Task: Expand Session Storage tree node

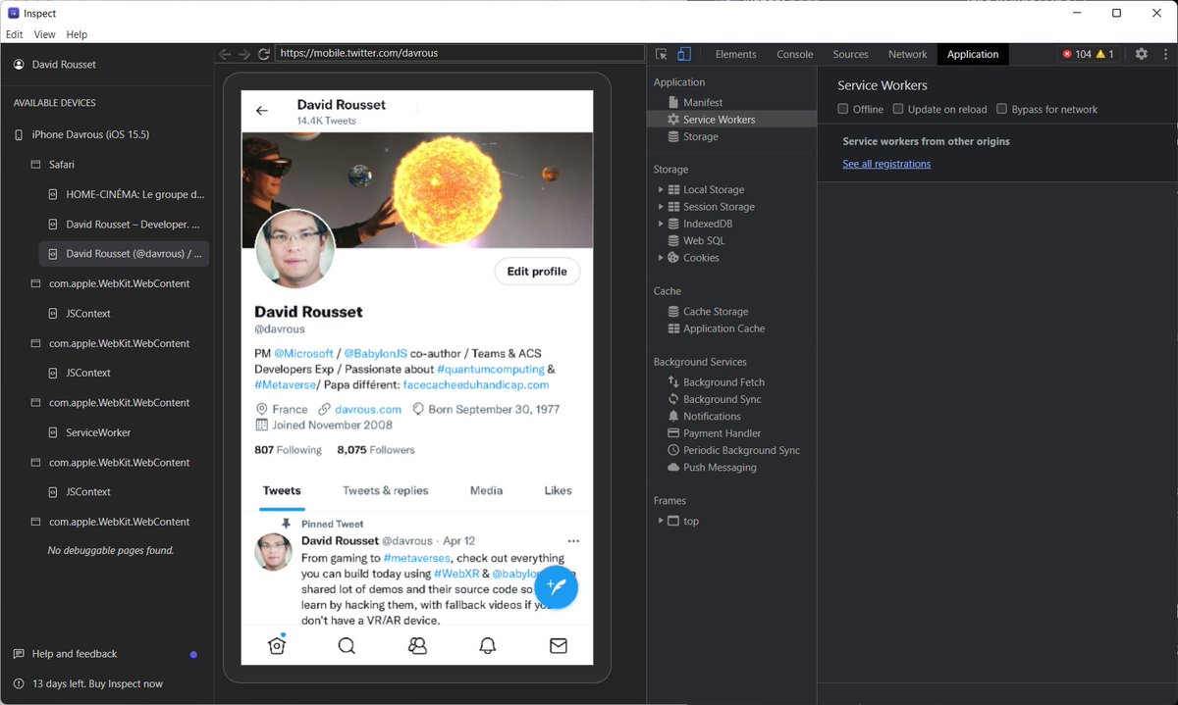Action: 661,207
